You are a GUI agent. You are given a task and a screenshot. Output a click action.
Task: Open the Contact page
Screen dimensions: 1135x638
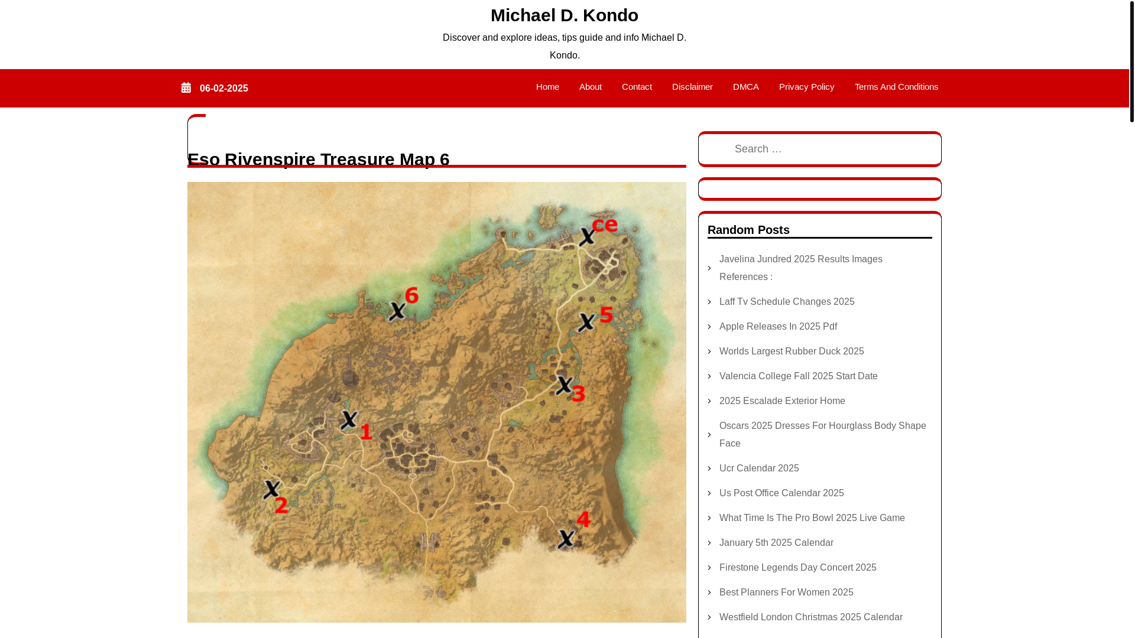tap(637, 87)
